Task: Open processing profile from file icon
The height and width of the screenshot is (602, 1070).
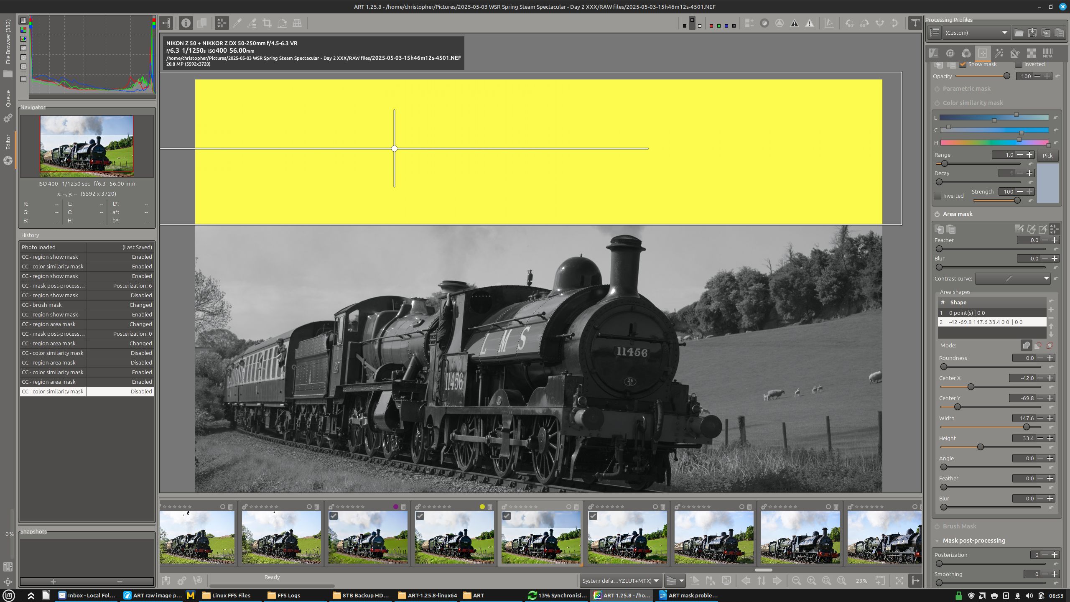Action: pyautogui.click(x=1019, y=33)
